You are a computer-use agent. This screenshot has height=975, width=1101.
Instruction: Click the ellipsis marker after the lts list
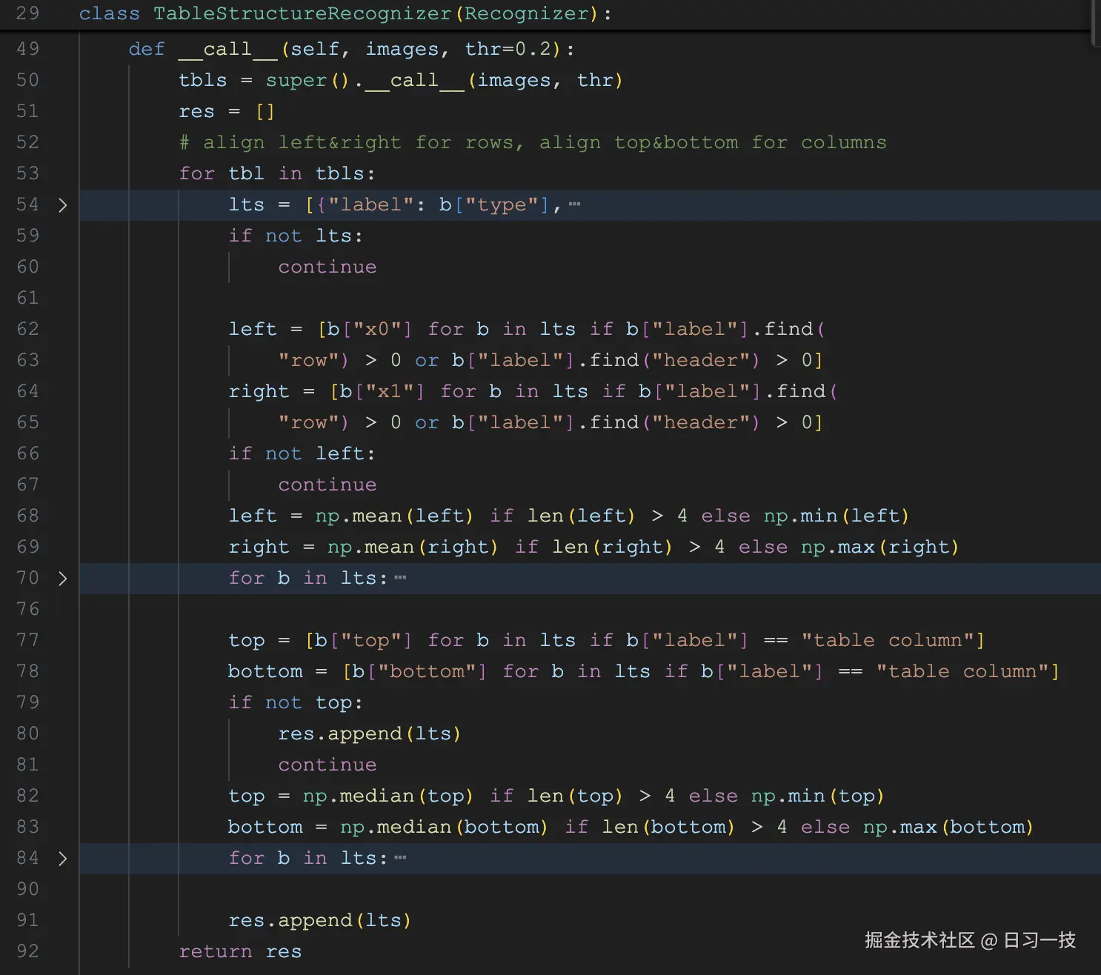tap(574, 205)
